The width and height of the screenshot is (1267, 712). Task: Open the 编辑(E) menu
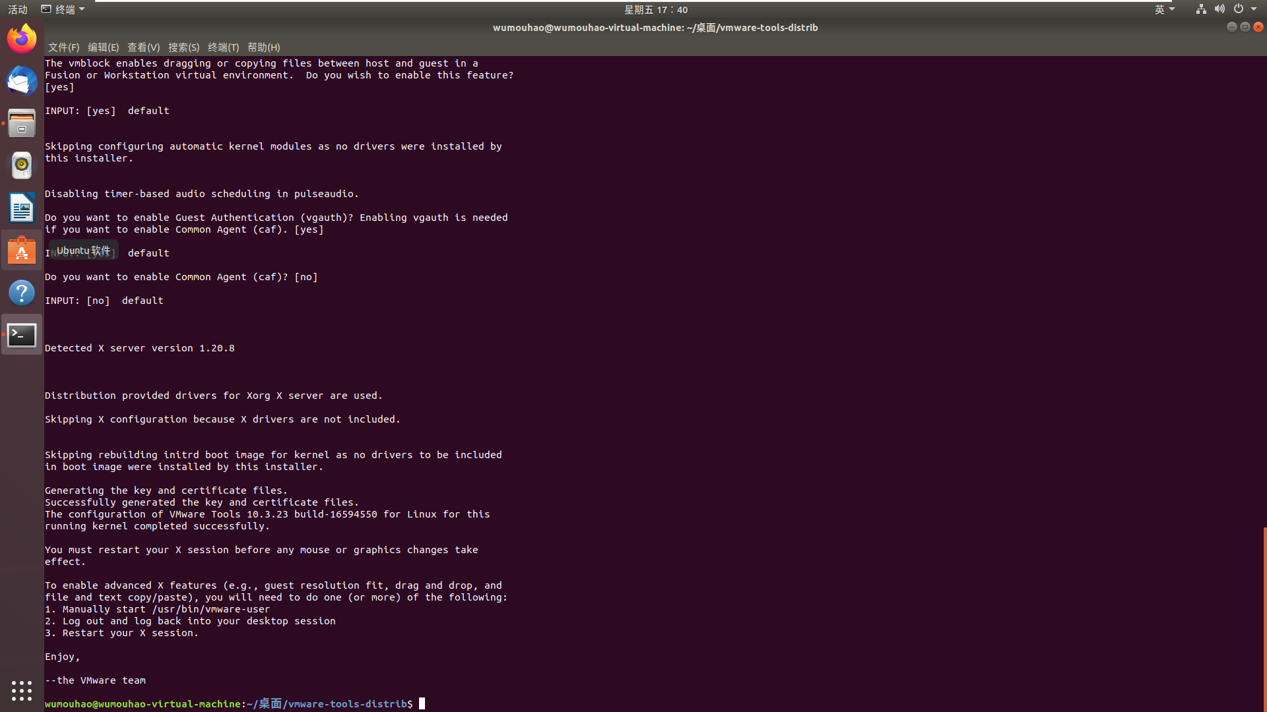[103, 47]
